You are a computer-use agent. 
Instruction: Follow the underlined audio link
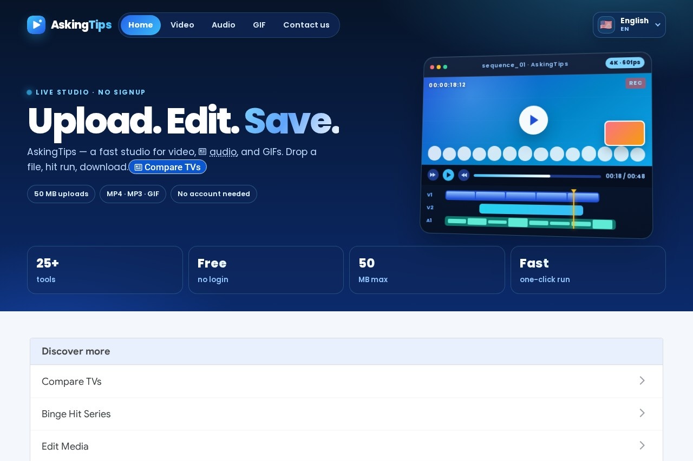point(223,152)
